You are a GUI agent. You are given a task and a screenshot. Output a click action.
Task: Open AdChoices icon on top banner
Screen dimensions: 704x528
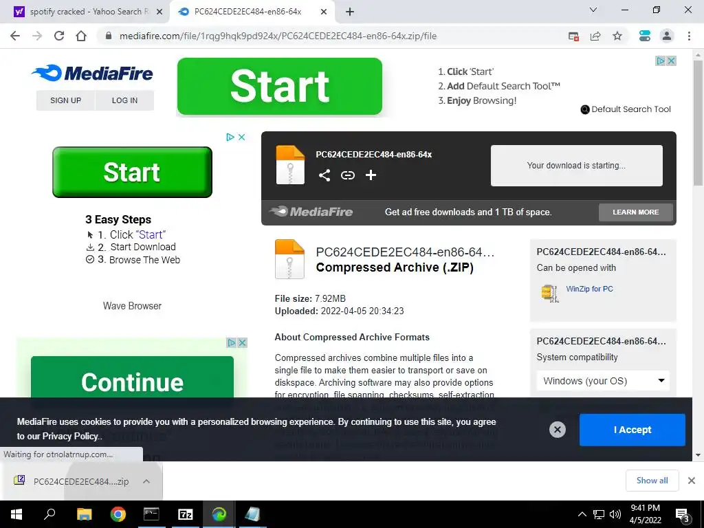tap(661, 60)
